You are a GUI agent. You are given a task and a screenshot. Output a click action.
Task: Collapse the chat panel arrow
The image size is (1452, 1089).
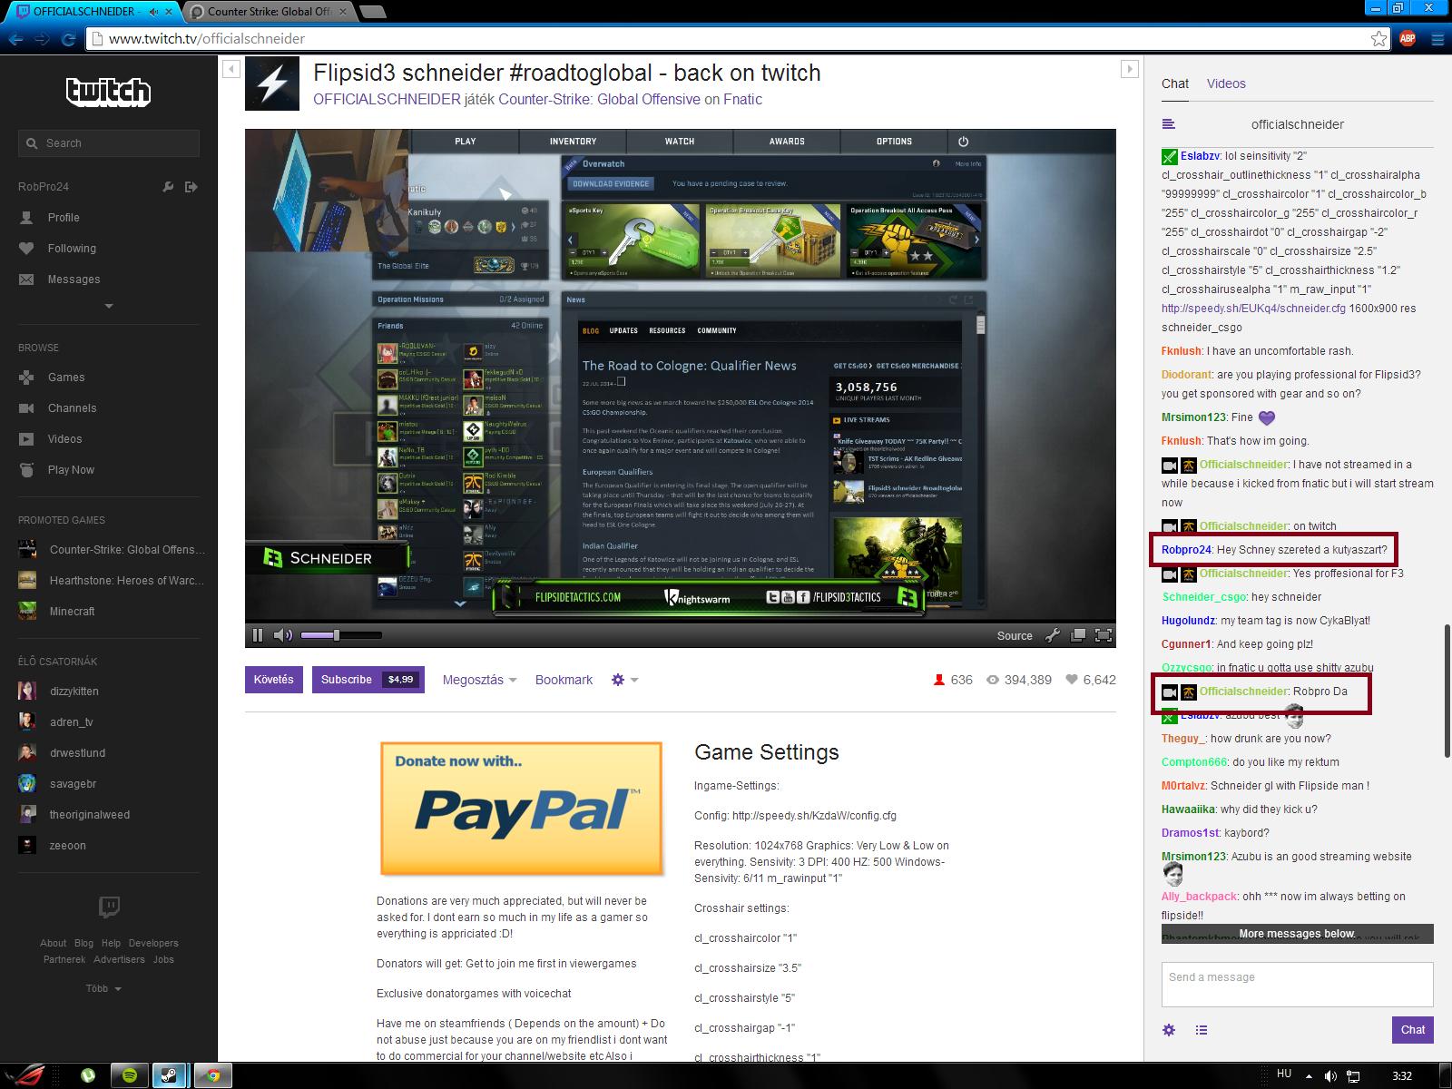pyautogui.click(x=1130, y=68)
